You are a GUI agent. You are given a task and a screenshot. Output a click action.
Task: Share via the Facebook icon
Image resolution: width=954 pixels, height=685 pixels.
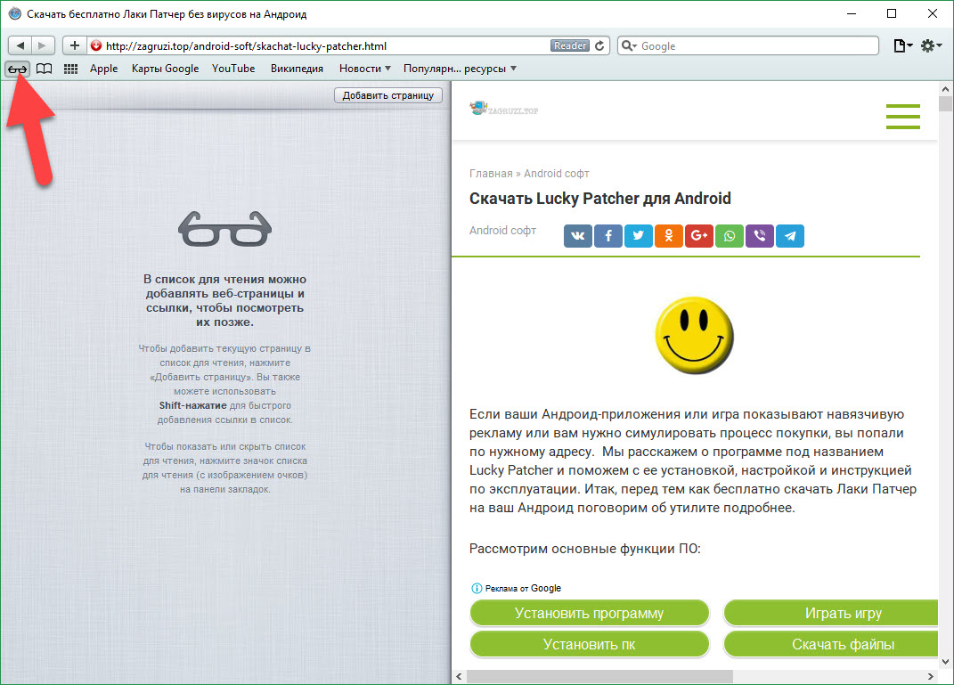click(x=608, y=235)
